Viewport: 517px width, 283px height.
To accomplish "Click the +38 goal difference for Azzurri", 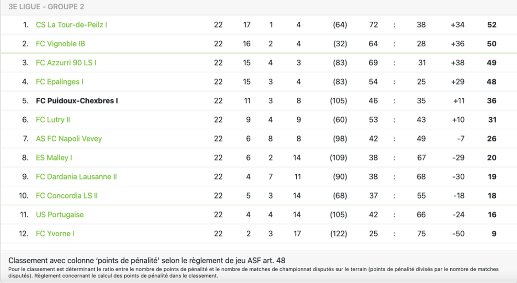I will [457, 63].
